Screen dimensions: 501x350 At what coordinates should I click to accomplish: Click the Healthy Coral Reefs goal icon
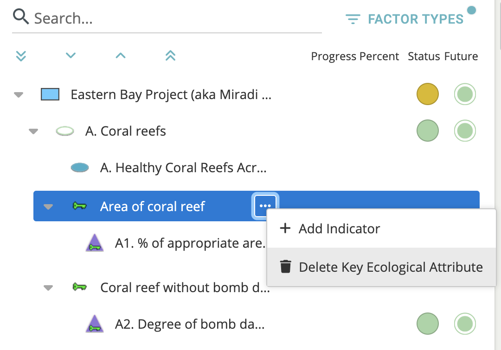coord(80,168)
